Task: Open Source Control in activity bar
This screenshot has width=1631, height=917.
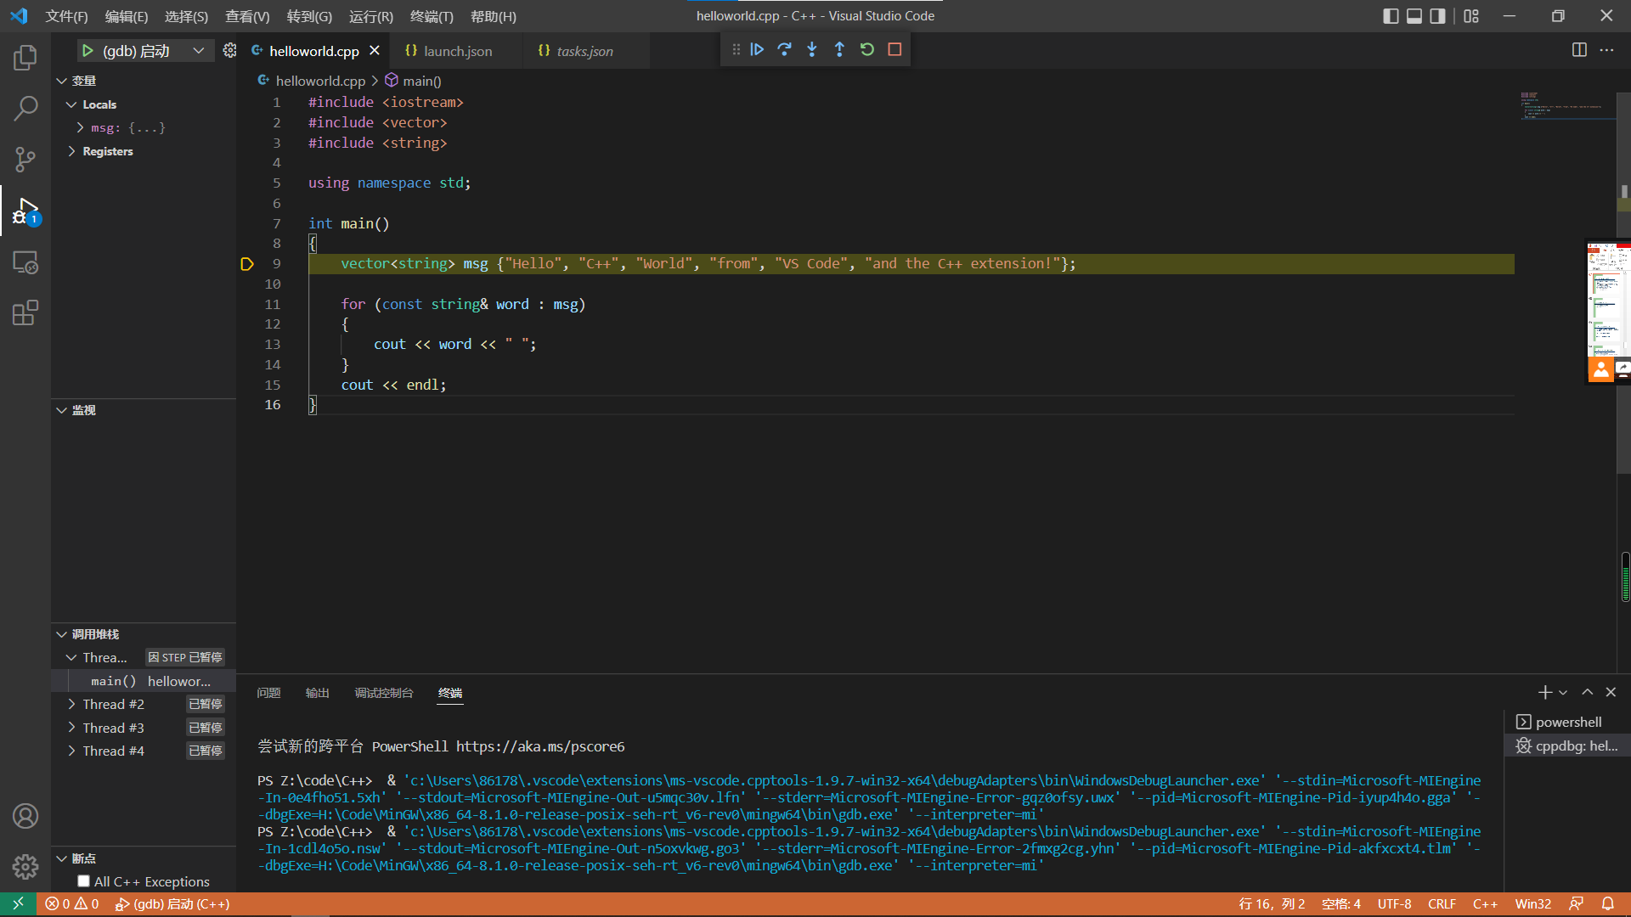Action: pos(25,159)
